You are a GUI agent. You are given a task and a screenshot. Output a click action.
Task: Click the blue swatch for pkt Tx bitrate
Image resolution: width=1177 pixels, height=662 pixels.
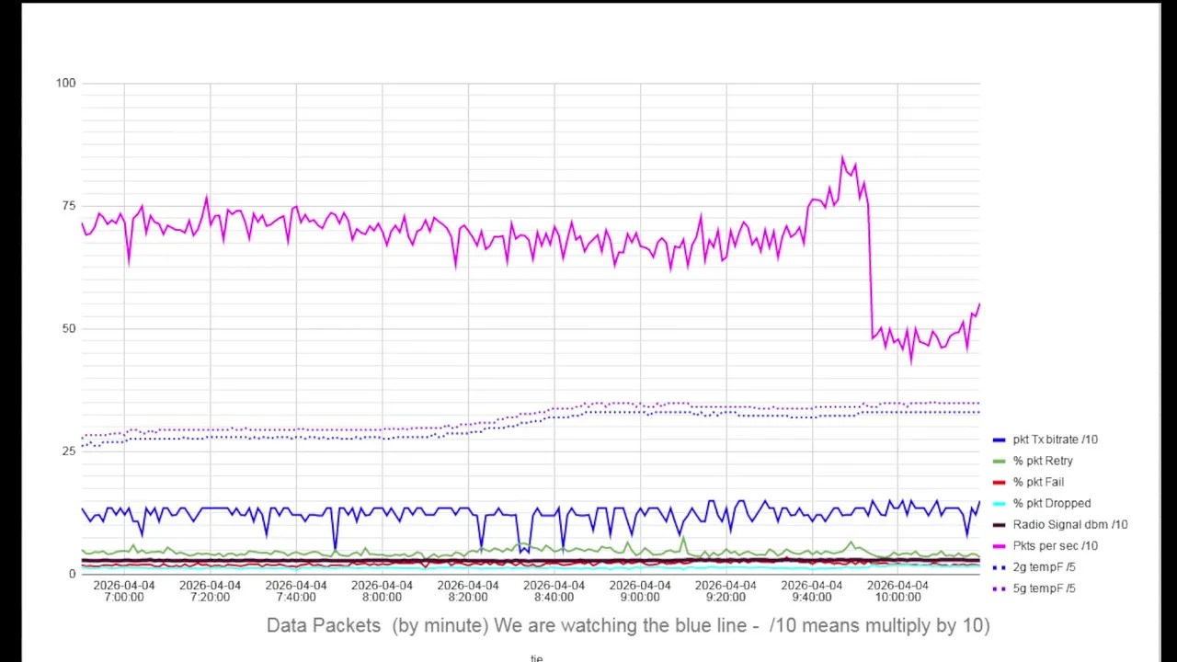tap(1000, 440)
